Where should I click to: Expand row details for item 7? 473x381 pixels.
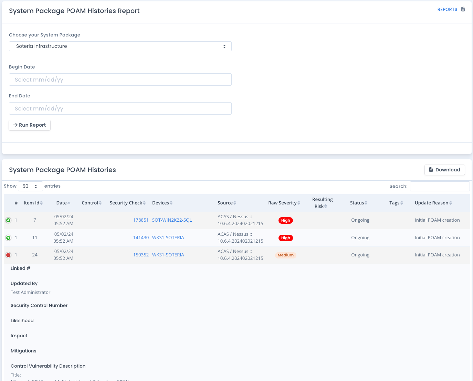8,220
